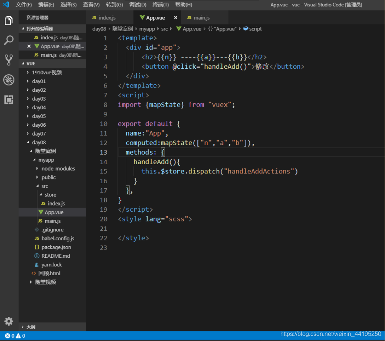This screenshot has width=385, height=341.
Task: Open the Explorer view in activity bar
Action: click(9, 21)
